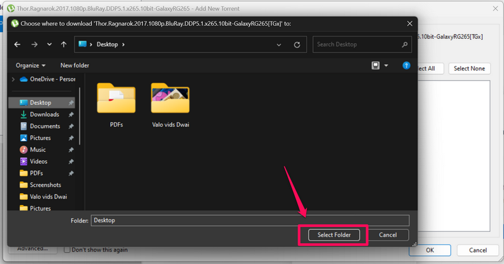Click the PC icon in the address bar
Screen dimensions: 504x264
pos(83,44)
